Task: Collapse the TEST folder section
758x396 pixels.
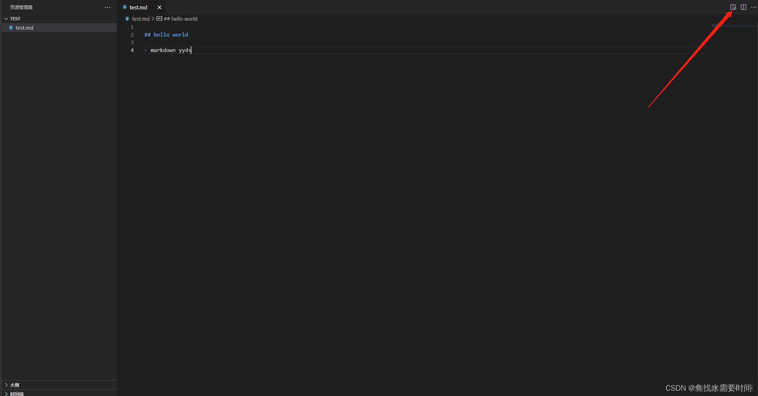Action: [59, 19]
